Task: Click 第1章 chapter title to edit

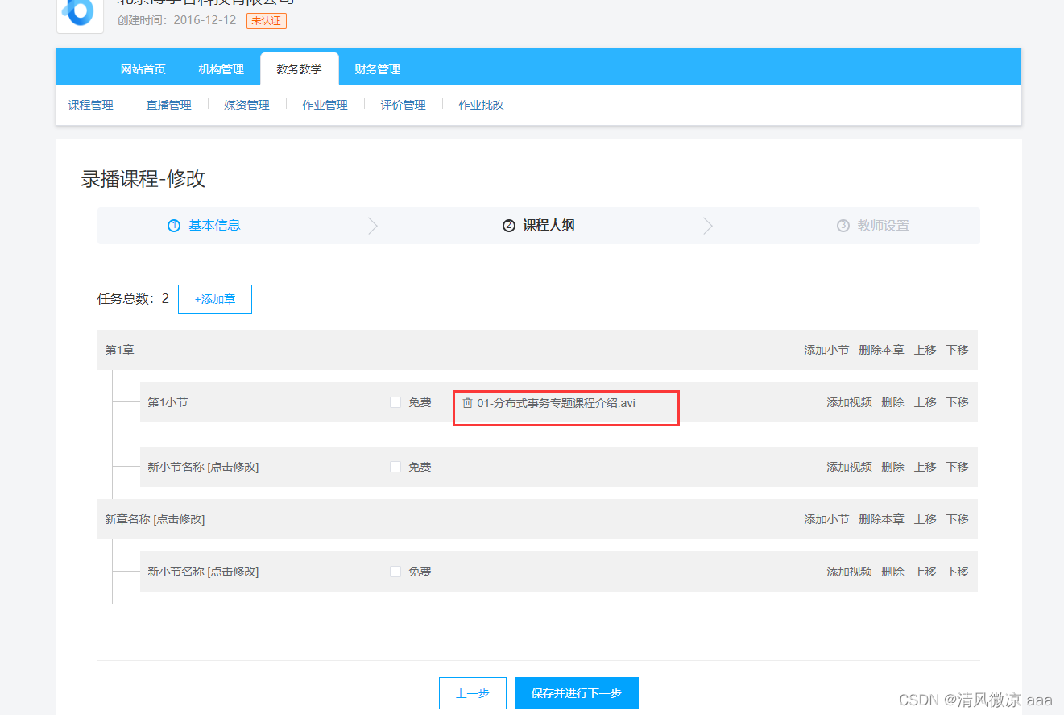Action: (x=120, y=350)
